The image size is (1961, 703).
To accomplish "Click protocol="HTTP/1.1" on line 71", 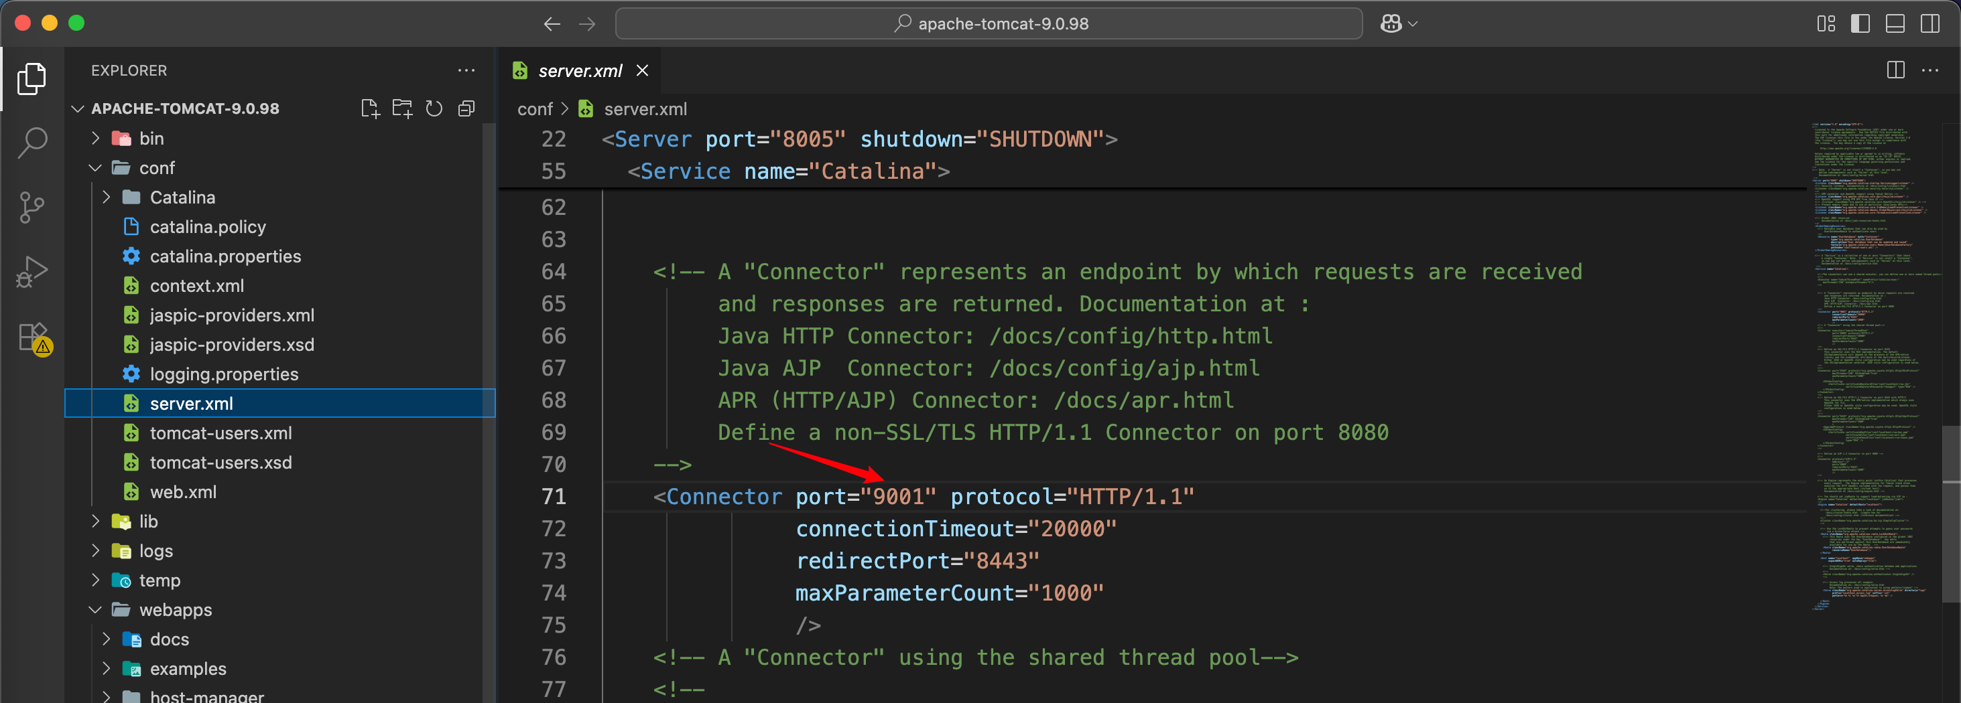I will point(1072,497).
